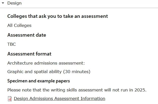
Task: Click the word 'format' in Assessment format heading
Action: click(44, 54)
